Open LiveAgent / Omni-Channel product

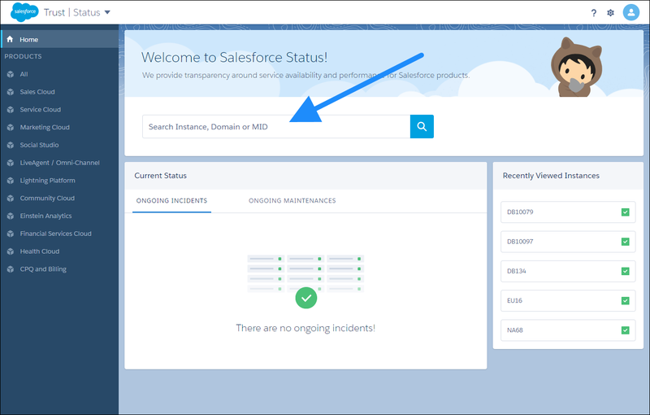tap(59, 163)
